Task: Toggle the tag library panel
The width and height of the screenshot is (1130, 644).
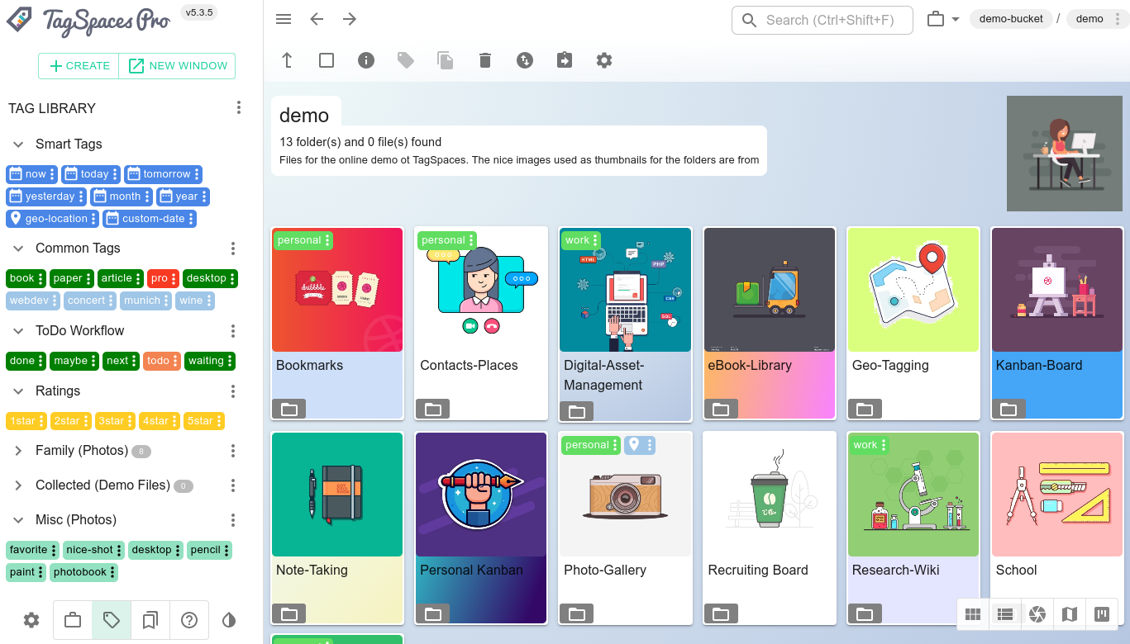Action: pos(112,619)
